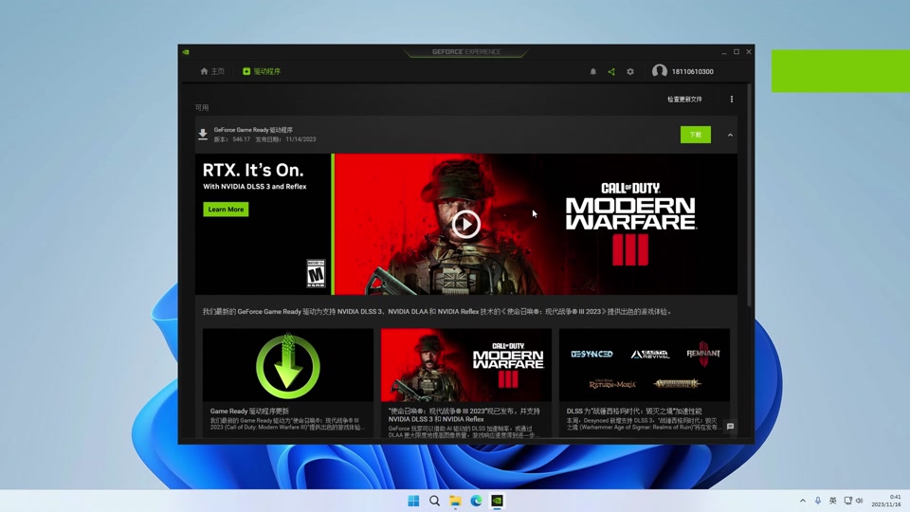Image resolution: width=910 pixels, height=512 pixels.
Task: Open Windows taskbar search
Action: click(x=434, y=501)
